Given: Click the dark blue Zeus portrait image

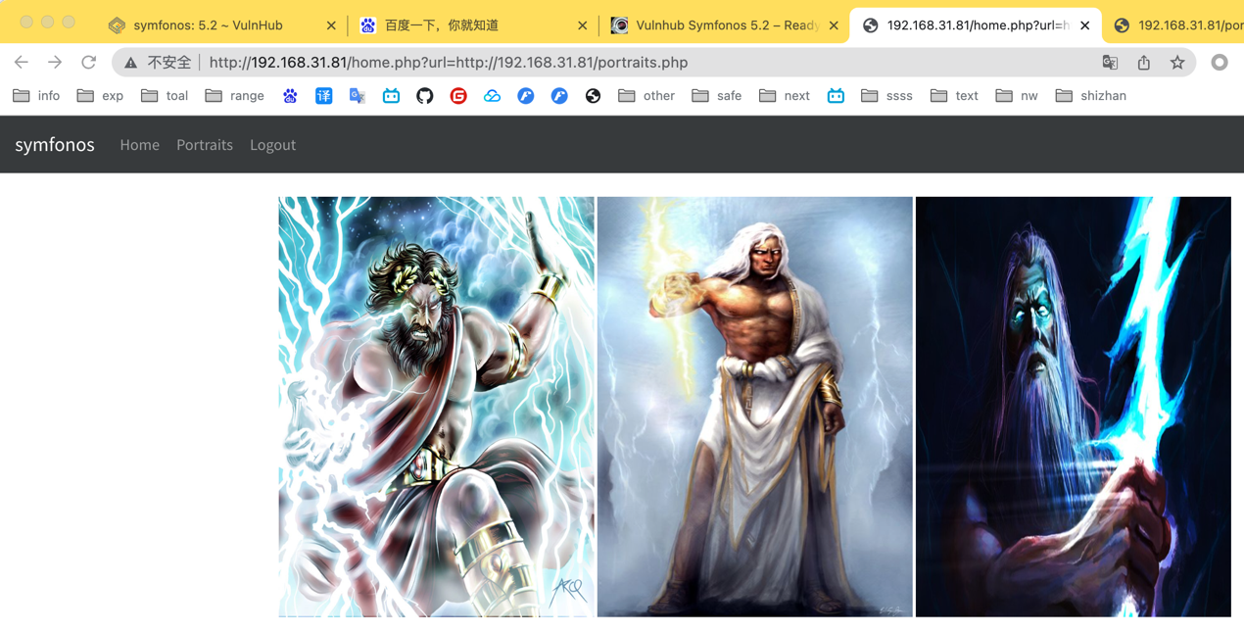Looking at the screenshot, I should point(1073,407).
